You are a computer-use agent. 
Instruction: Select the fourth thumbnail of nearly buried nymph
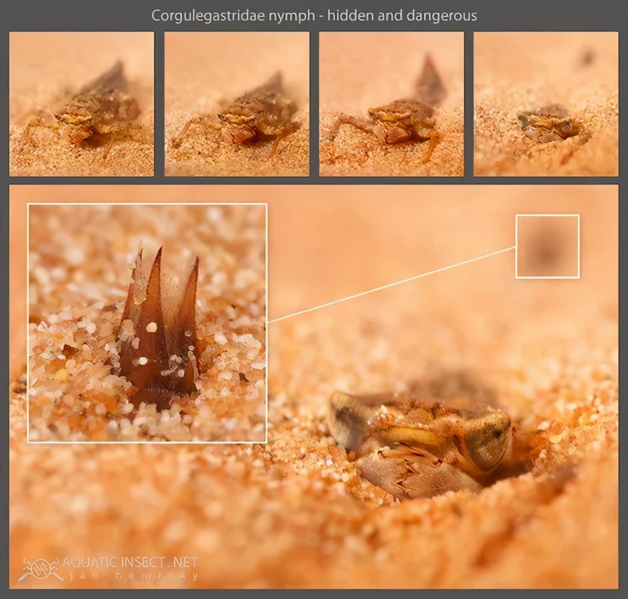tap(546, 104)
